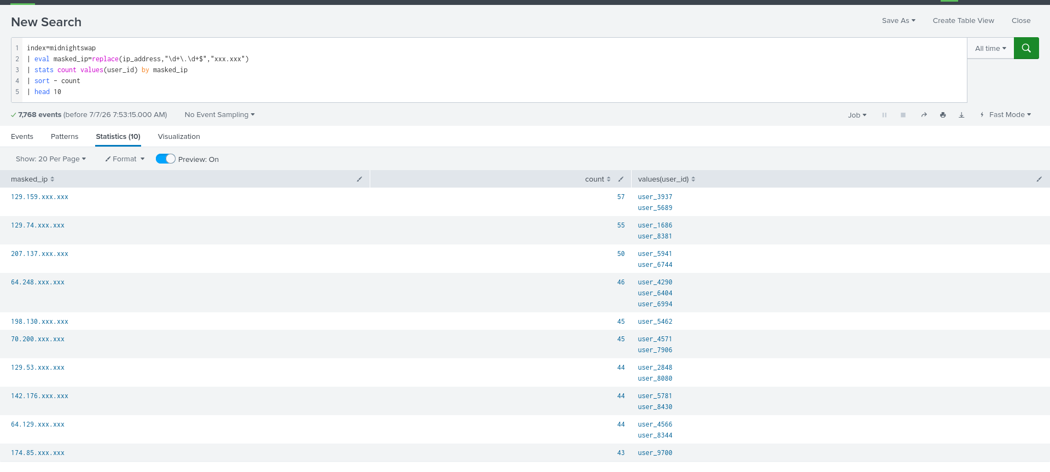Click count value 50
1050x472 pixels.
[x=621, y=254]
